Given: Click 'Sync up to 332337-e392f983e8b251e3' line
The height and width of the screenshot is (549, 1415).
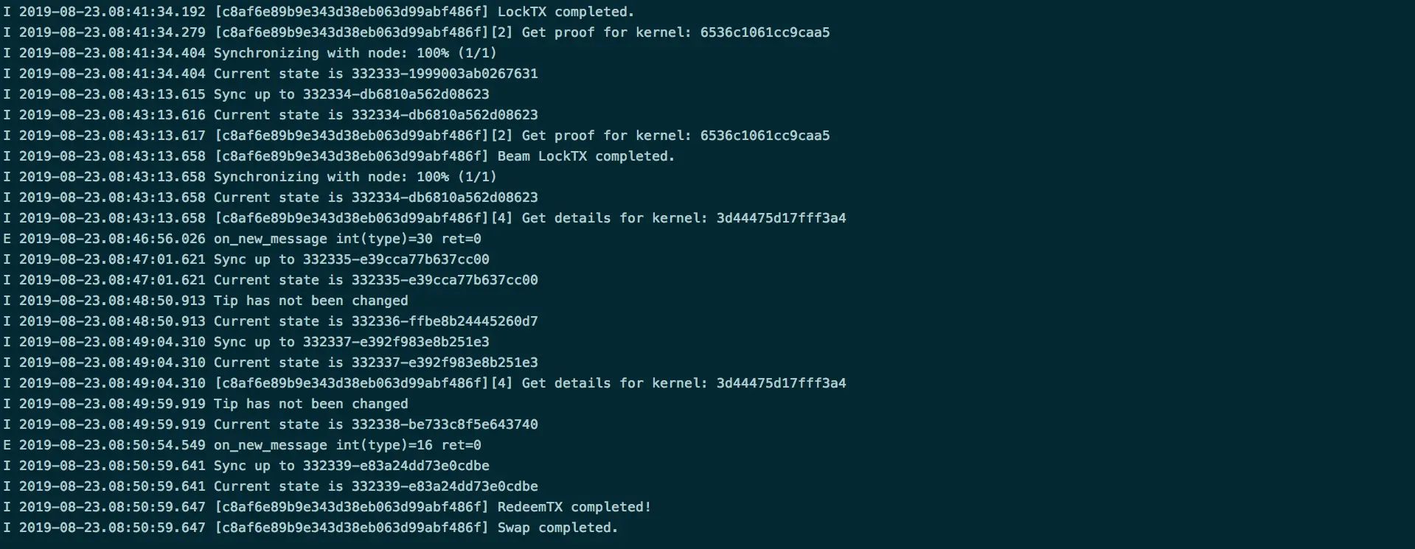Looking at the screenshot, I should tap(352, 342).
